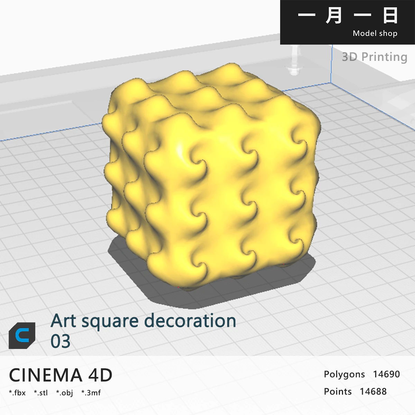This screenshot has width=415, height=415.
Task: Click the "3D Printing" watermark label
Action: 374,56
